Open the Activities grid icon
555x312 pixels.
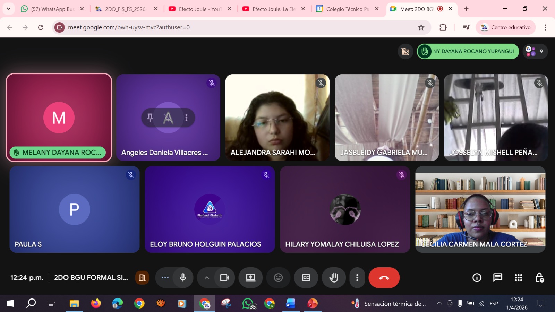[518, 278]
